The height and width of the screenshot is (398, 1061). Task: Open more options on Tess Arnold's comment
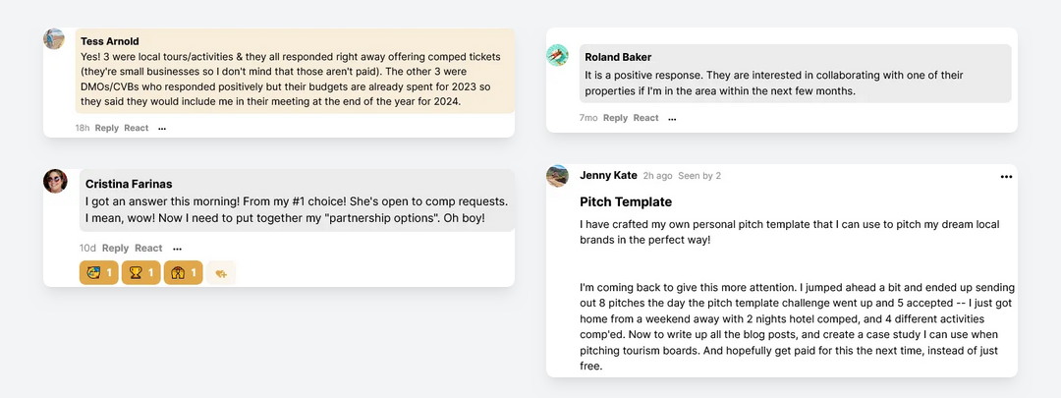pyautogui.click(x=162, y=129)
